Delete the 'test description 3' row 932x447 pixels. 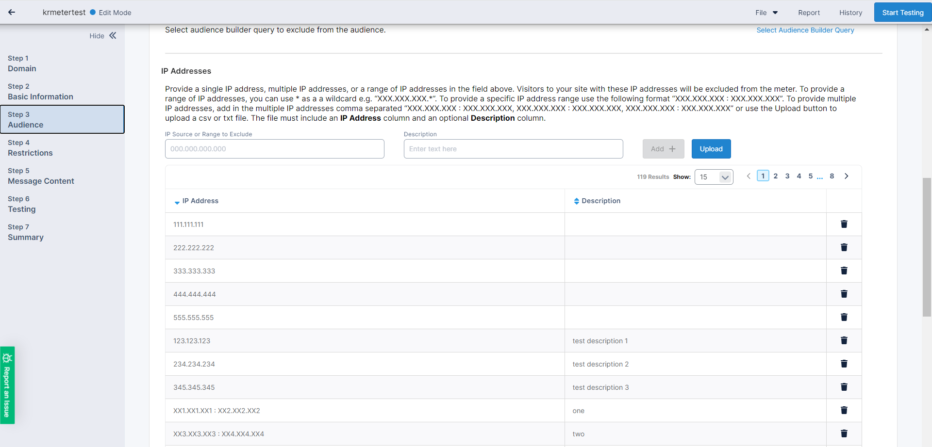pyautogui.click(x=844, y=387)
